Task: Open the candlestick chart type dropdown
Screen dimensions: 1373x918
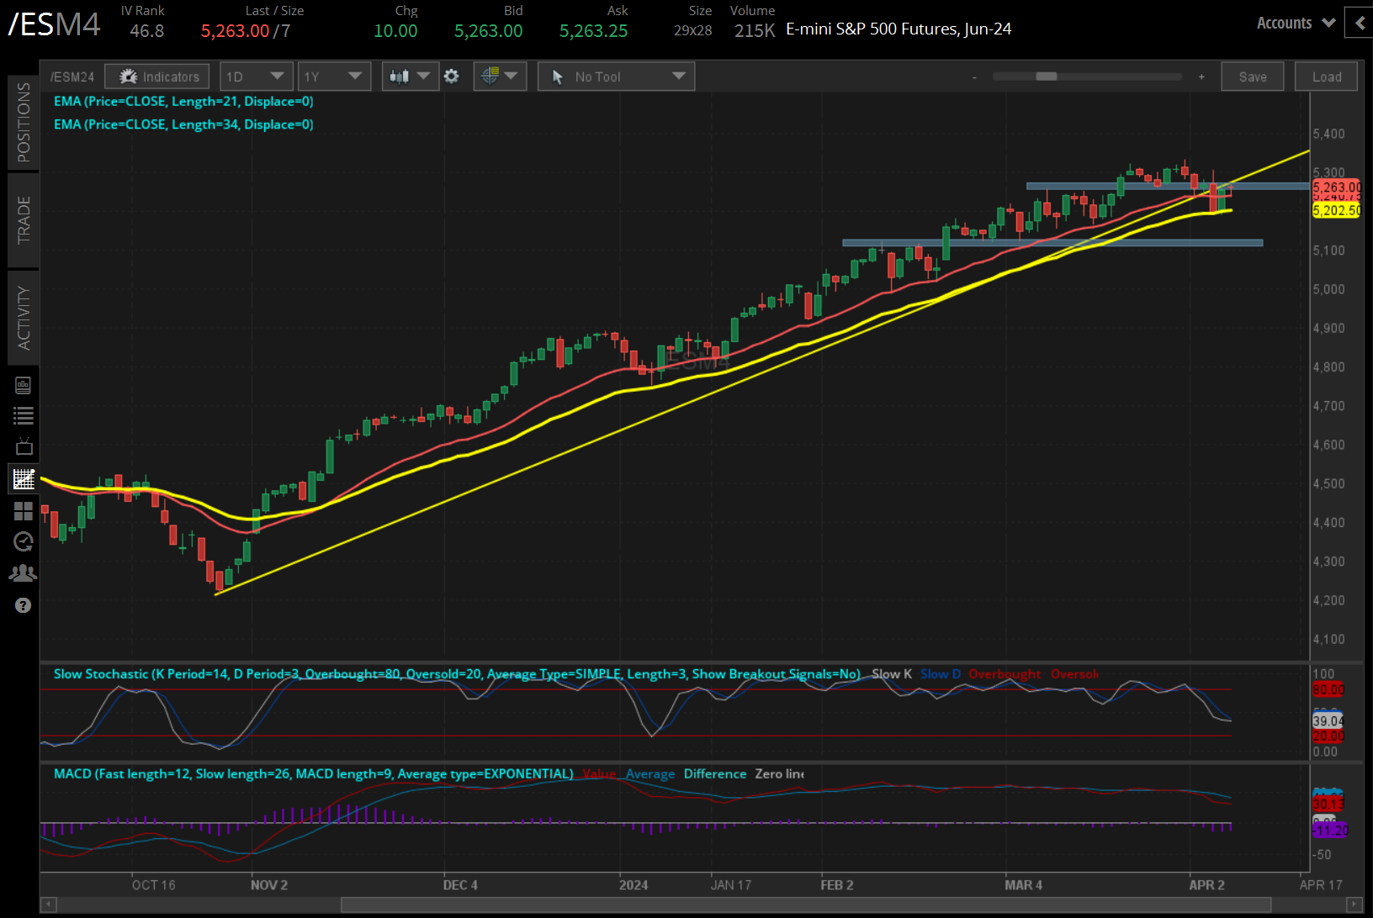Action: 410,76
